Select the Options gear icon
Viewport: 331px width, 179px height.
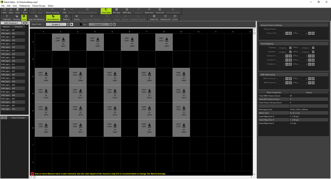tap(66, 18)
